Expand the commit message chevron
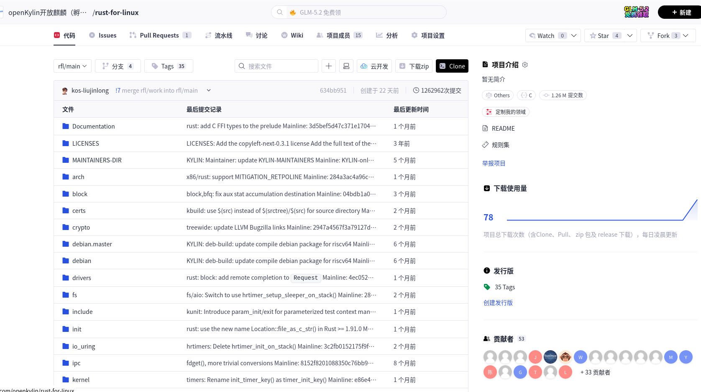 (209, 90)
